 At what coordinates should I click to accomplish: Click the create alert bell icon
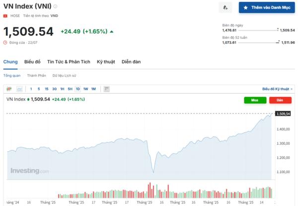coord(225,7)
